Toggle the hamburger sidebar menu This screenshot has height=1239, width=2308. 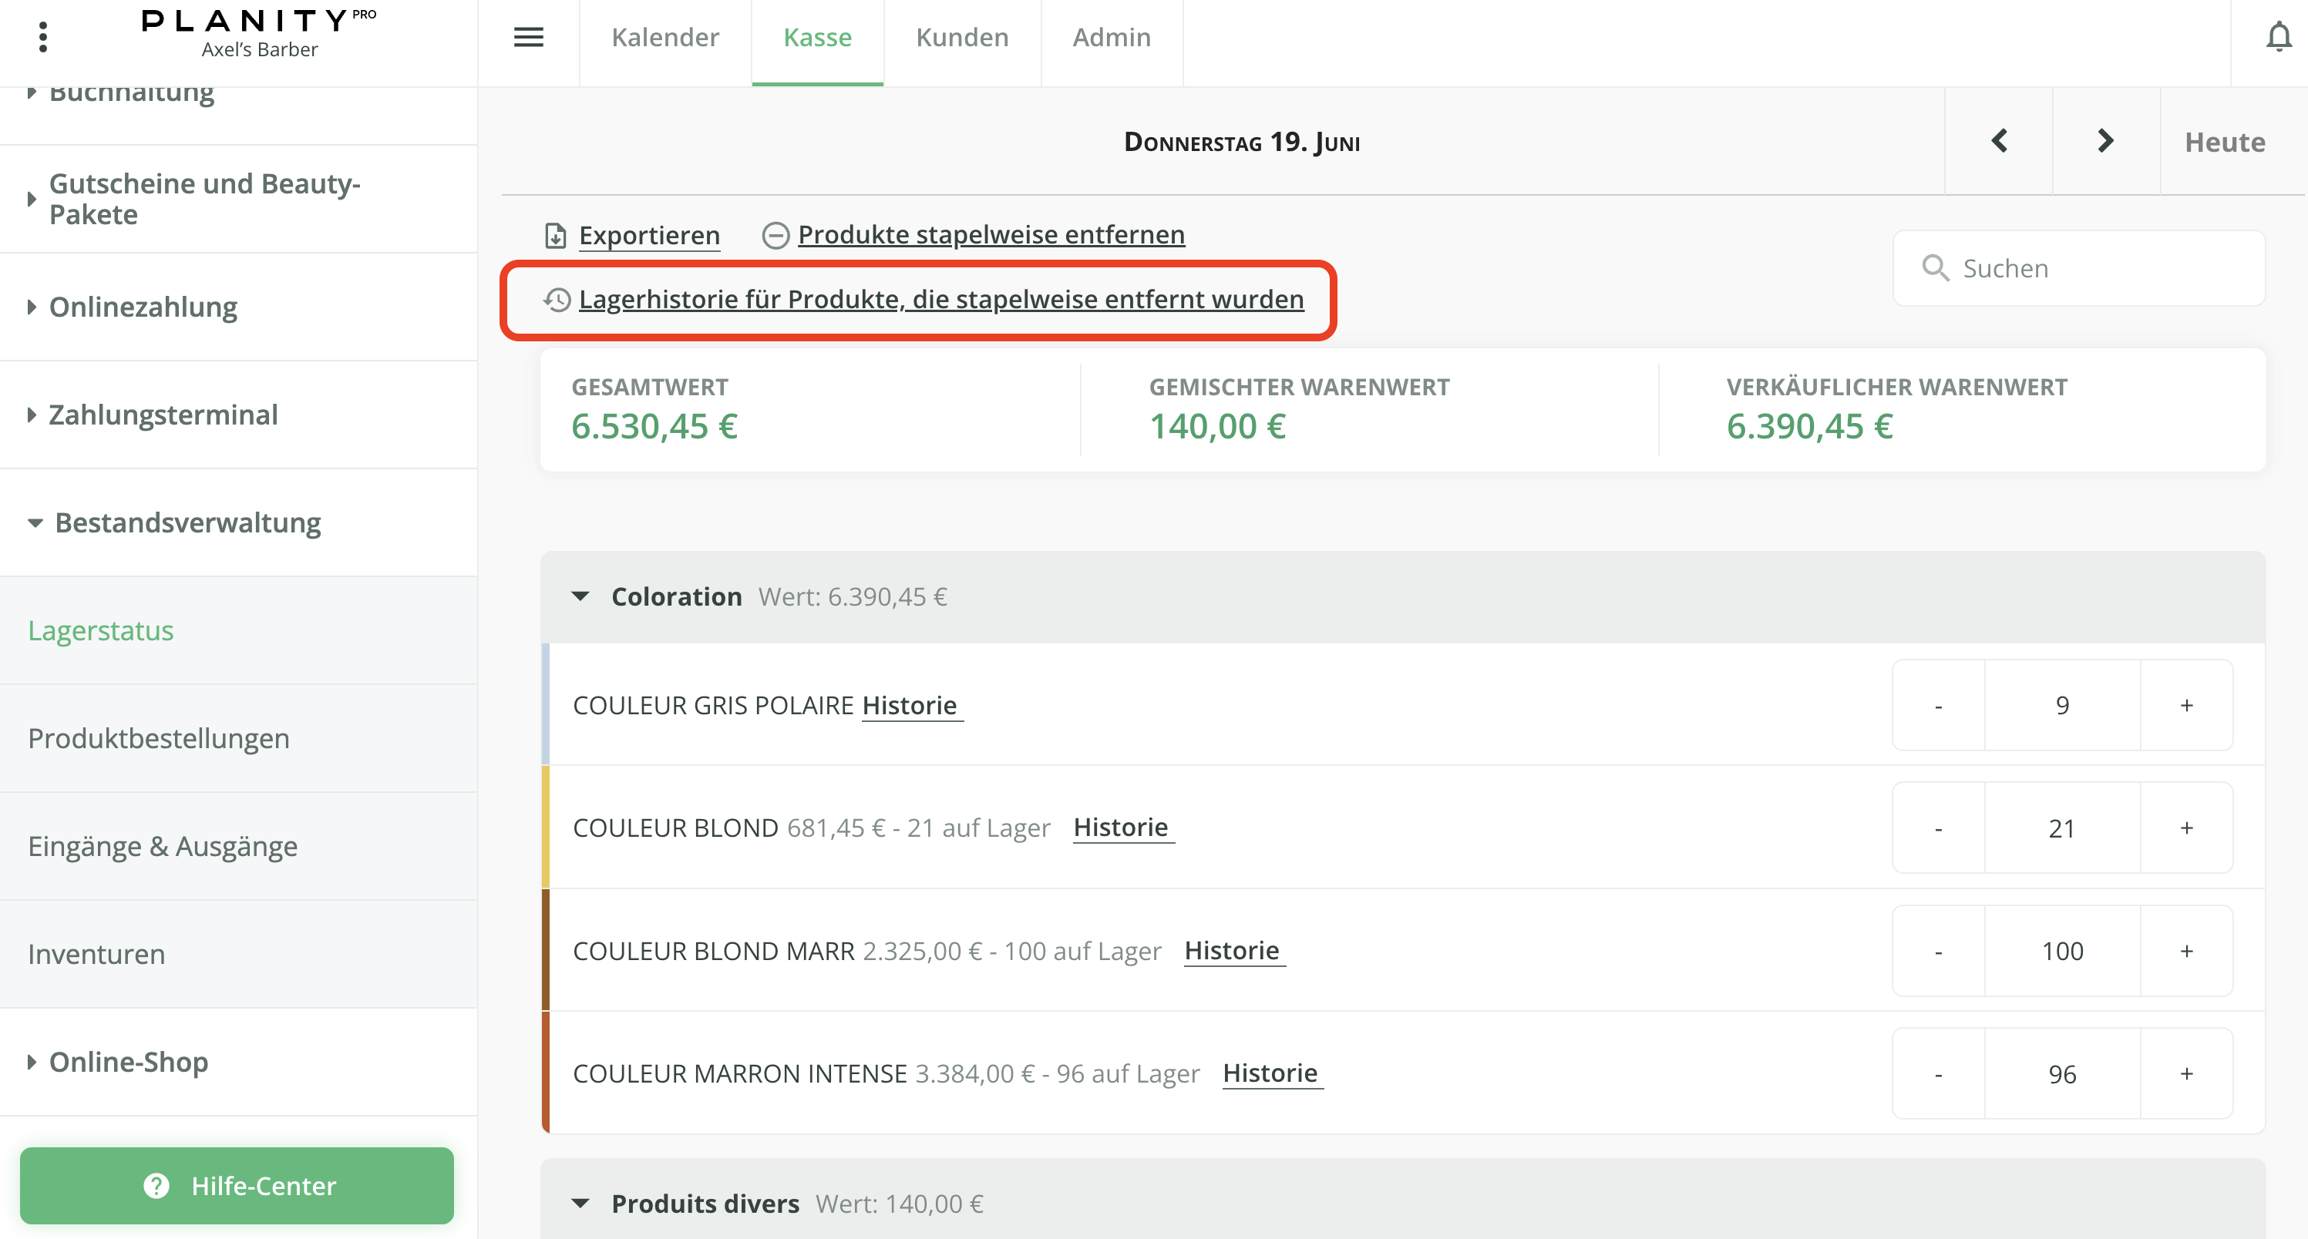[x=528, y=37]
